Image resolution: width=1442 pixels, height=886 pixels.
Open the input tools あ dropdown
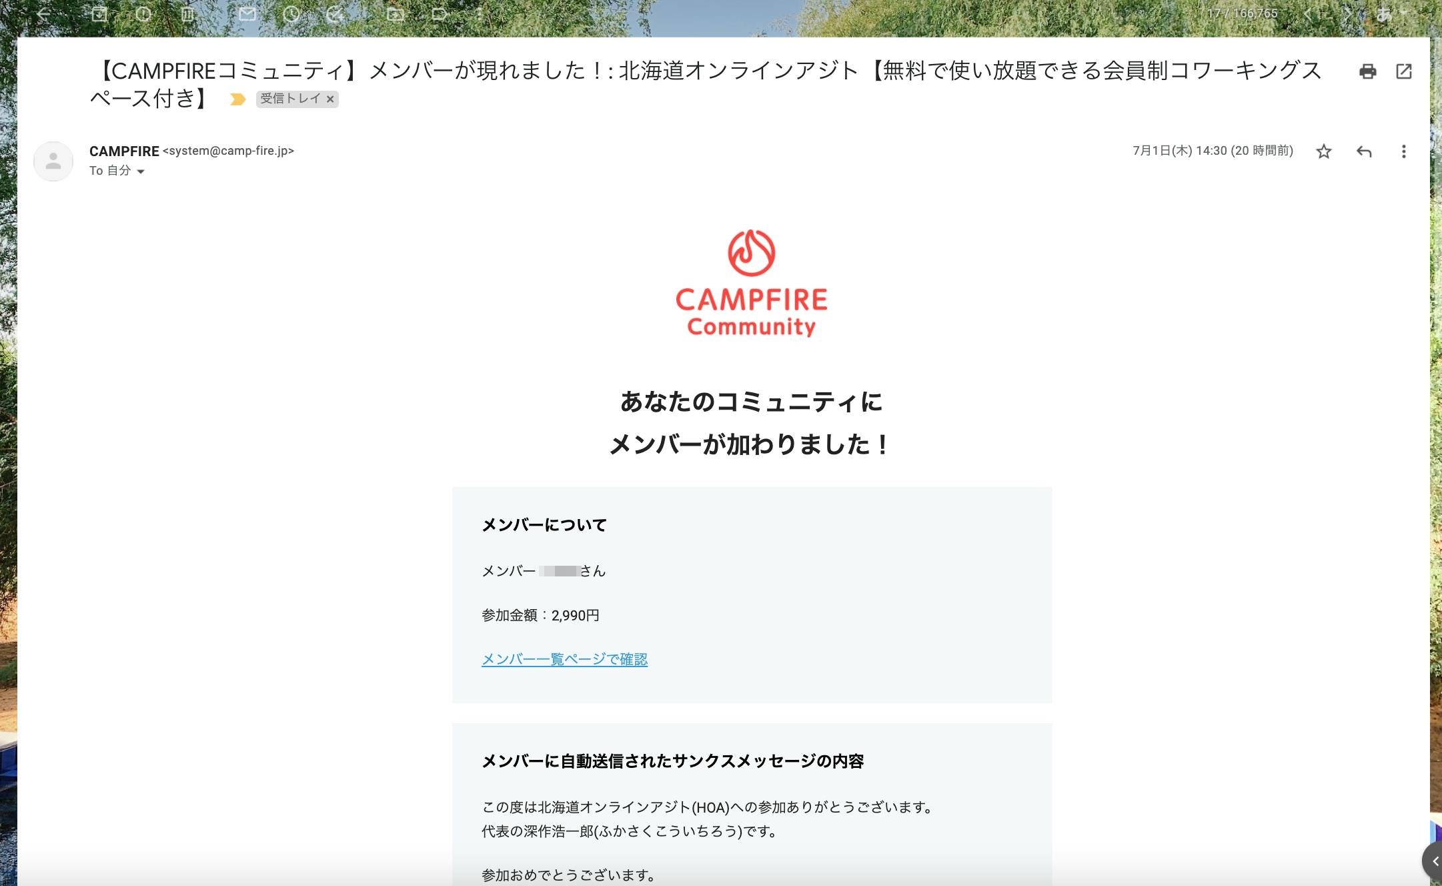click(1391, 14)
